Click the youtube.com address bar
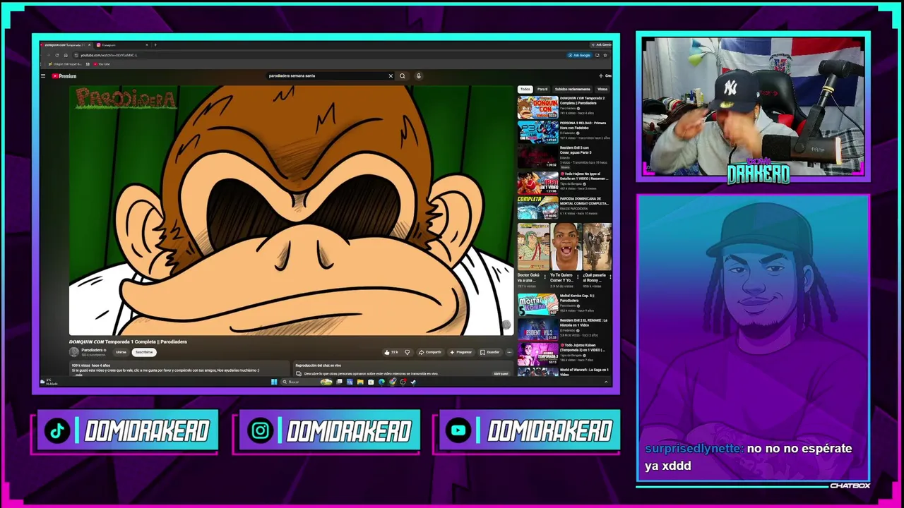This screenshot has height=508, width=904. point(318,55)
